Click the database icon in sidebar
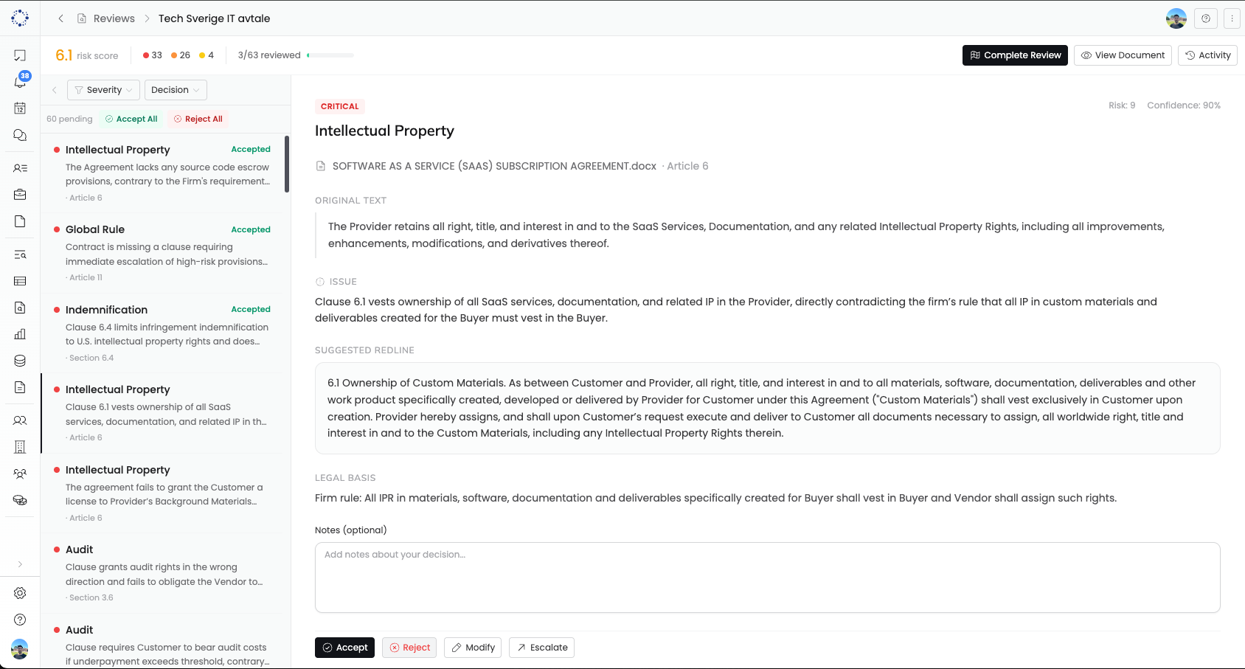The image size is (1245, 669). pos(20,361)
